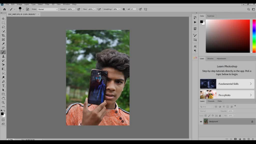Viewport: 256px width, 144px height.
Task: Open the Smoothing slider dropdown arrow
Action: click(119, 9)
